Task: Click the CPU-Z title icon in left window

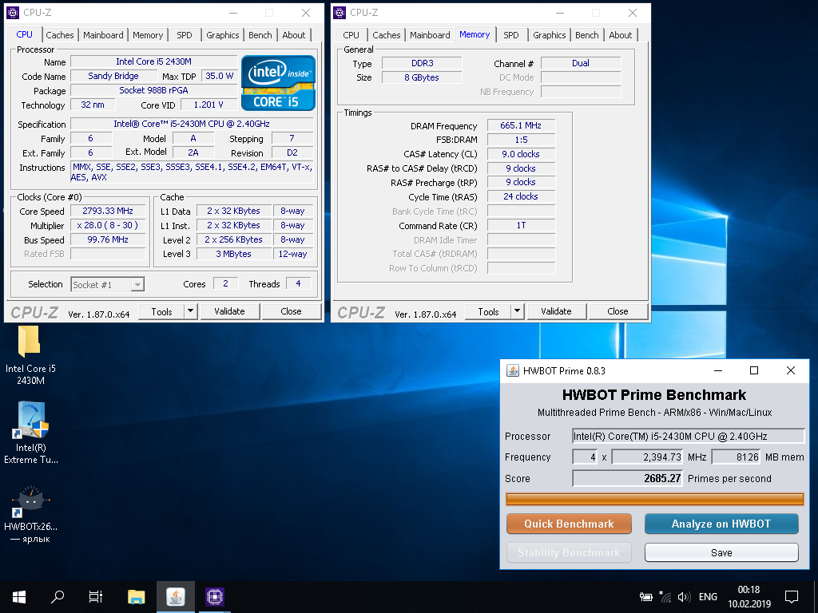Action: [x=13, y=13]
